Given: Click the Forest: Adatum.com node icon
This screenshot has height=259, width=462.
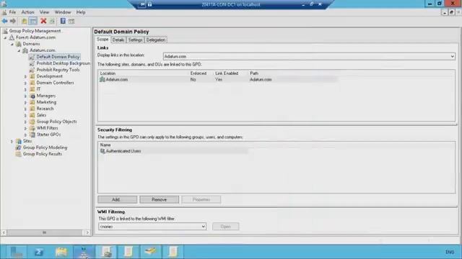Looking at the screenshot, I should (x=12, y=37).
